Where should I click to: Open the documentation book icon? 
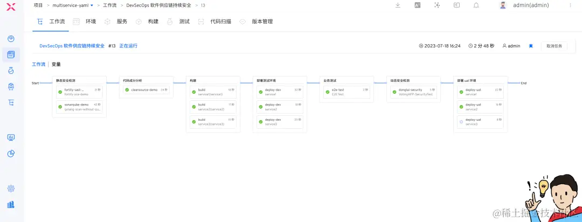tap(457, 5)
